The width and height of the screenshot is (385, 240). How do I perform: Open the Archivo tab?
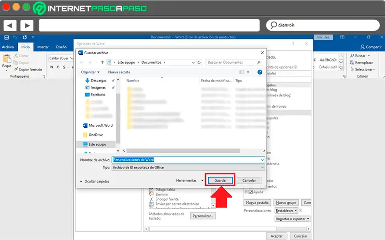coord(8,47)
